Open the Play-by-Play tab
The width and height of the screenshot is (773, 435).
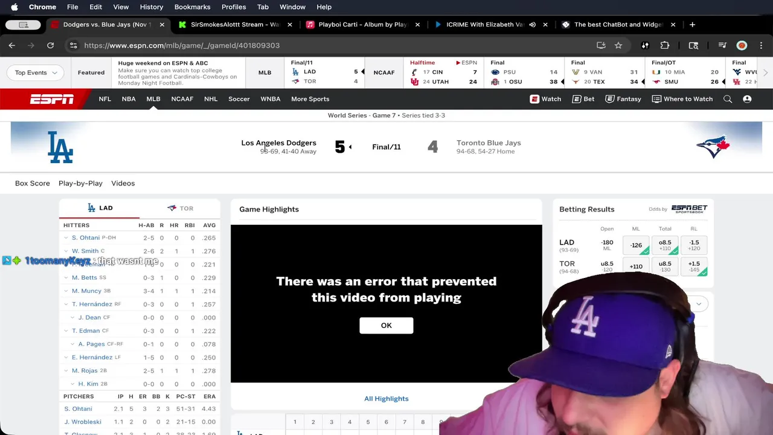click(x=80, y=183)
